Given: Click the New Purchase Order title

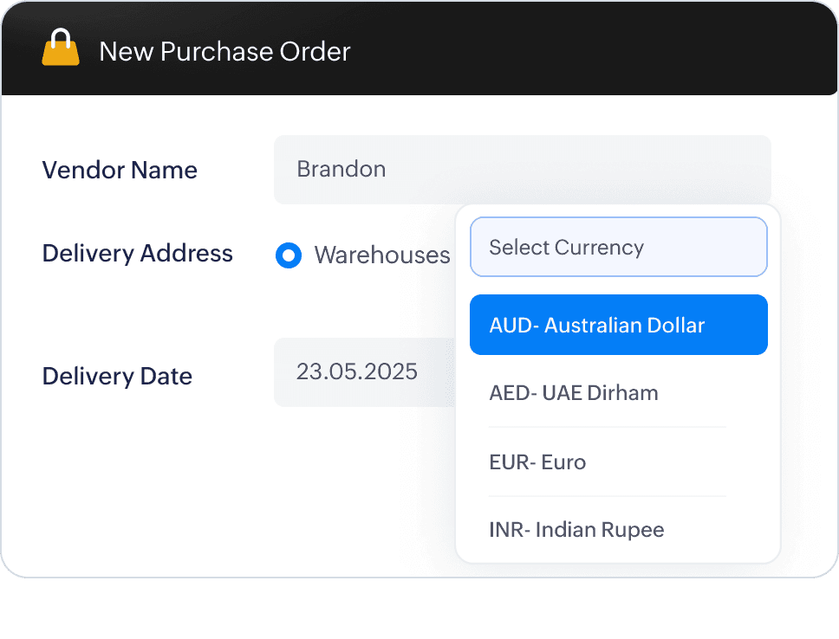Looking at the screenshot, I should 224,51.
